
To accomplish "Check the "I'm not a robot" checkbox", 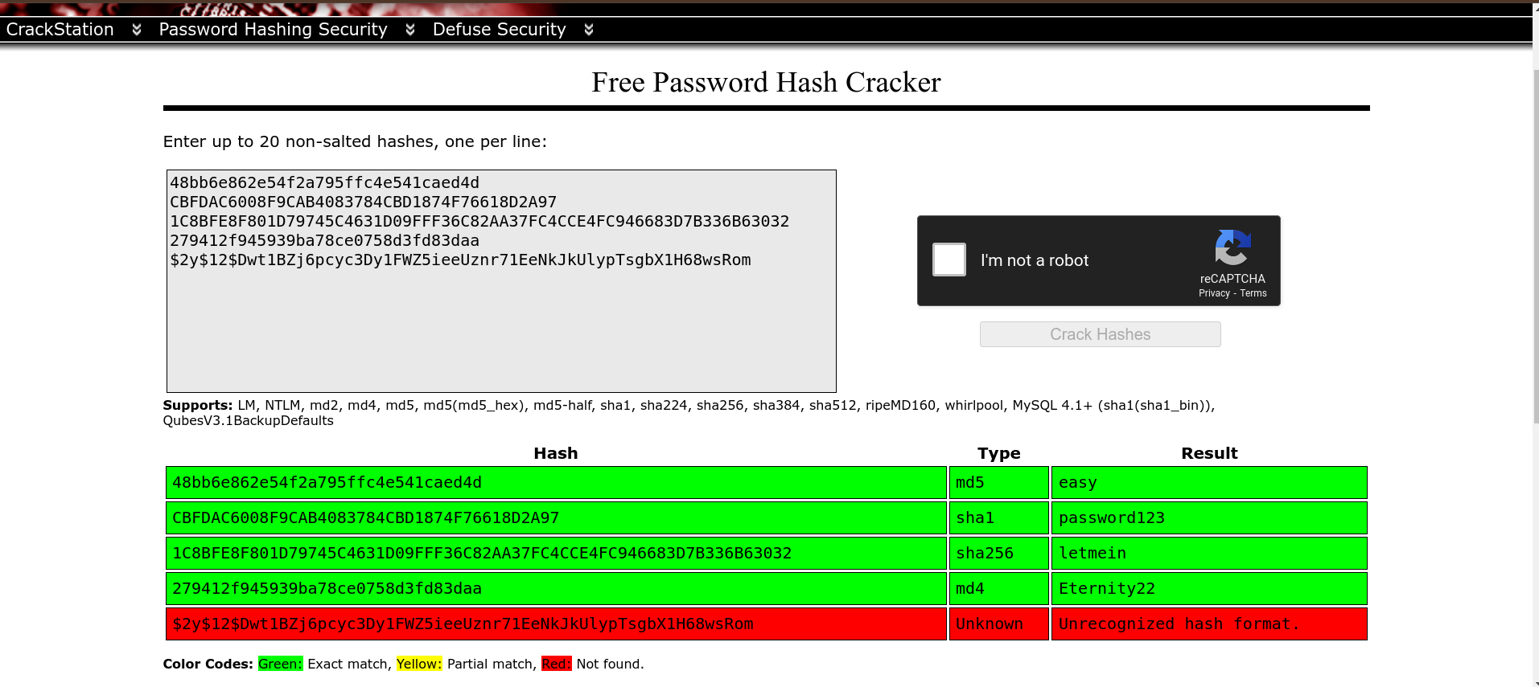I will point(949,260).
